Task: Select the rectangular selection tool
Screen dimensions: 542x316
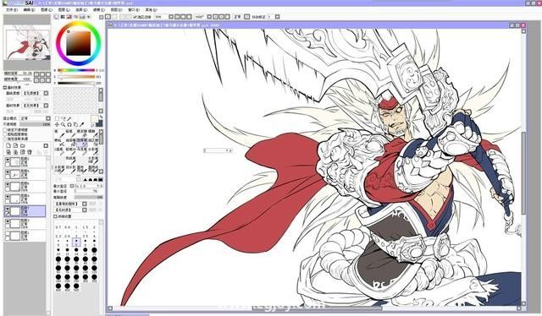Action: [x=57, y=118]
